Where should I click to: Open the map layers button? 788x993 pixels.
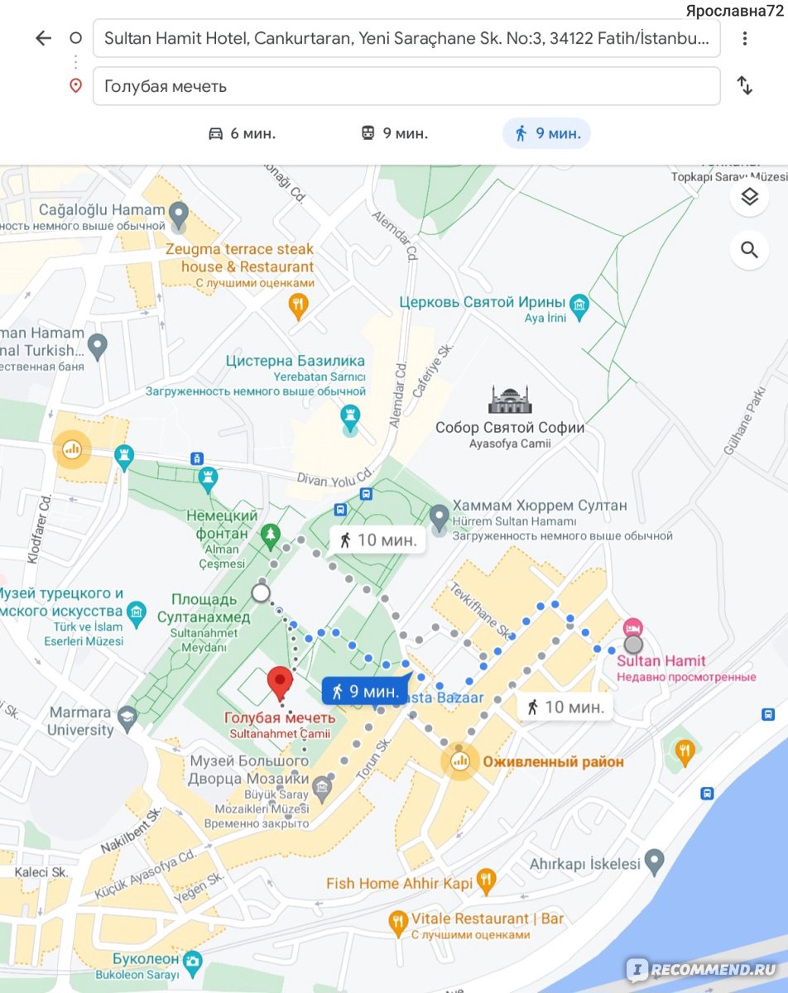click(750, 197)
